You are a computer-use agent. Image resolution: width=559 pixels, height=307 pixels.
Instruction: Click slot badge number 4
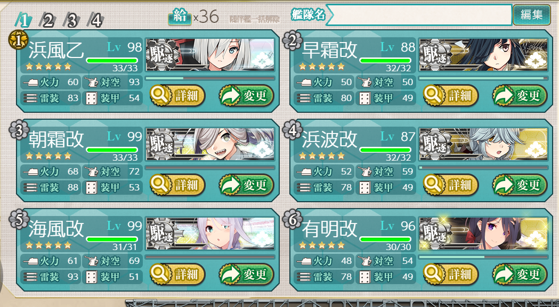coord(292,130)
